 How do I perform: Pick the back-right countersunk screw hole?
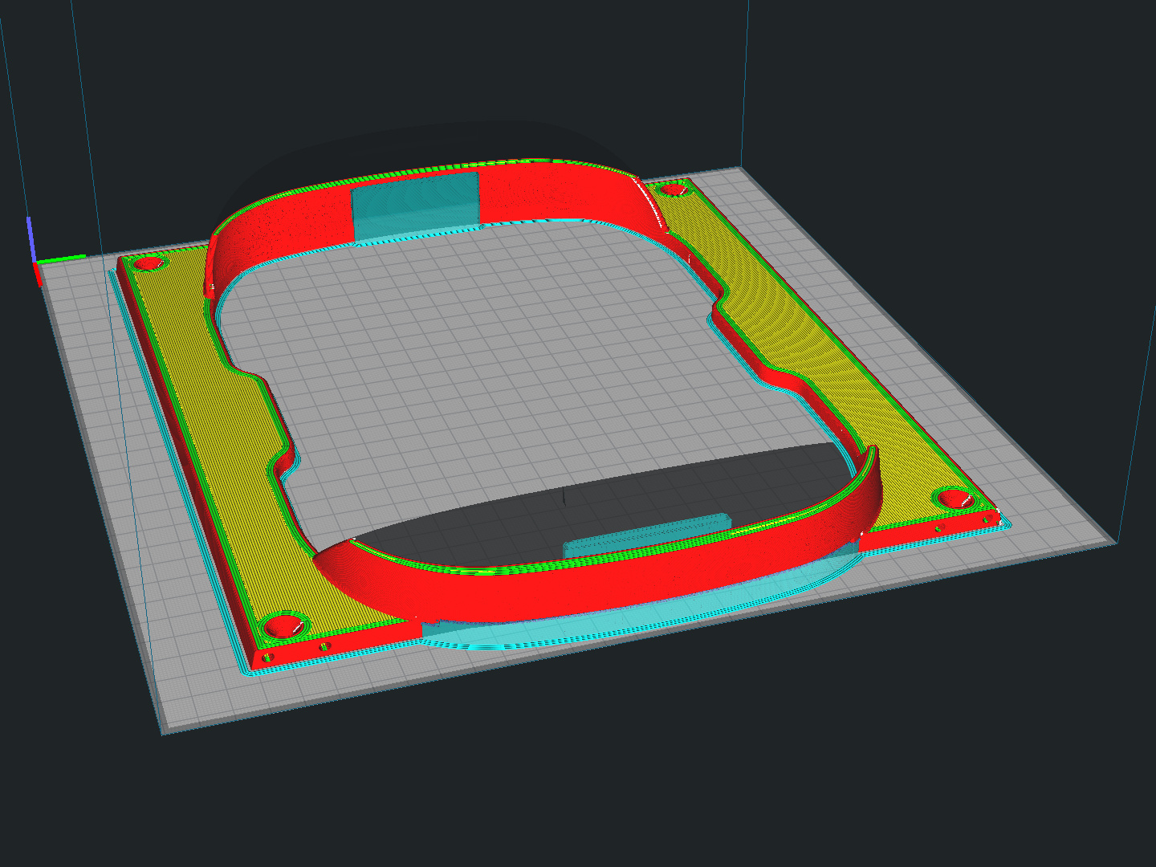click(x=671, y=189)
